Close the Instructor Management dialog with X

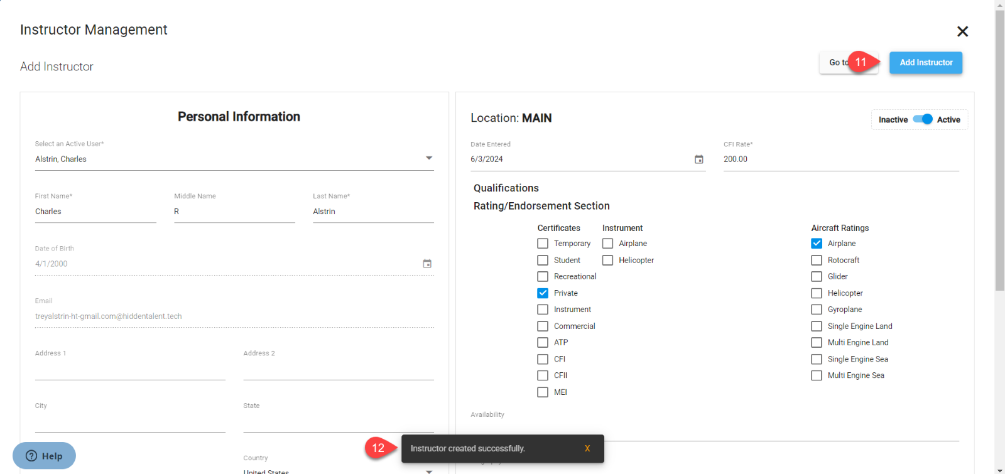tap(962, 31)
